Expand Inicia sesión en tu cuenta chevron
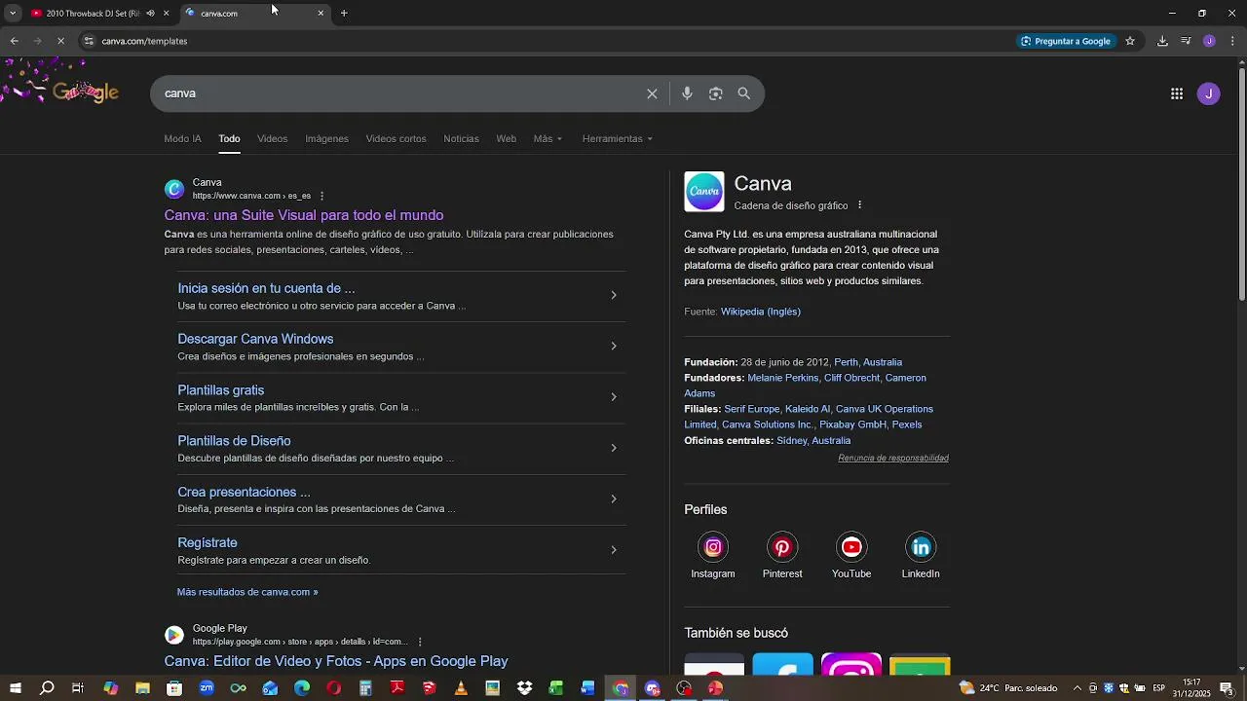Viewport: 1247px width, 701px height. point(614,295)
